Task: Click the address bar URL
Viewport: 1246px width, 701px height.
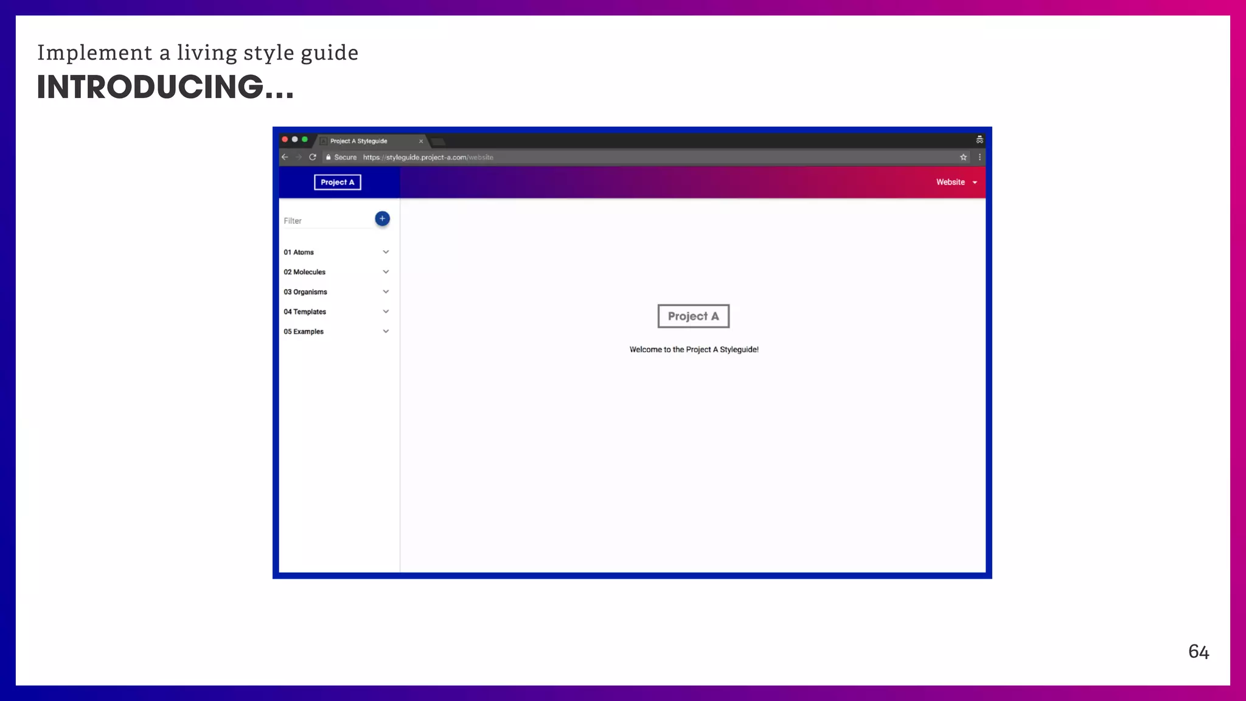Action: click(428, 157)
